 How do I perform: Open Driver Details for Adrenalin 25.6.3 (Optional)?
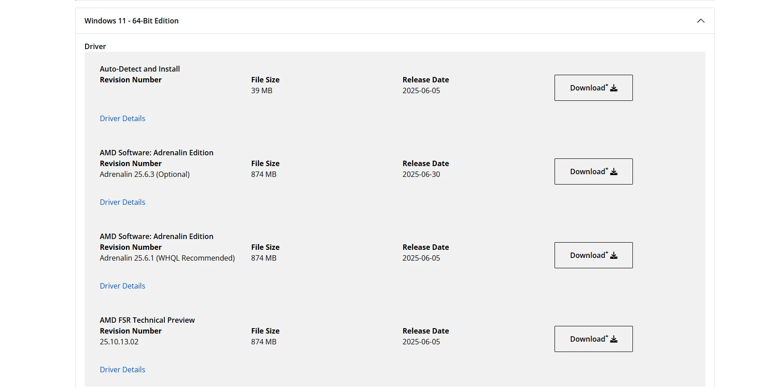coord(123,202)
